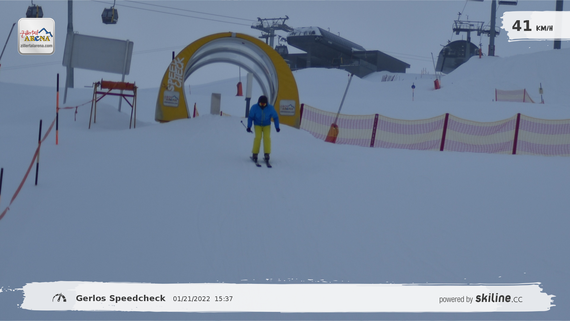
Task: Open the zillertalarena.com link text
Action: 36,46
